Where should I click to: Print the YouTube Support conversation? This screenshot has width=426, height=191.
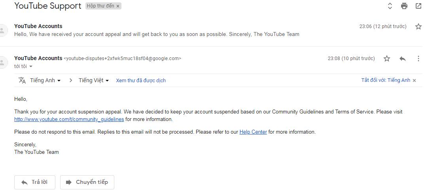[404, 6]
